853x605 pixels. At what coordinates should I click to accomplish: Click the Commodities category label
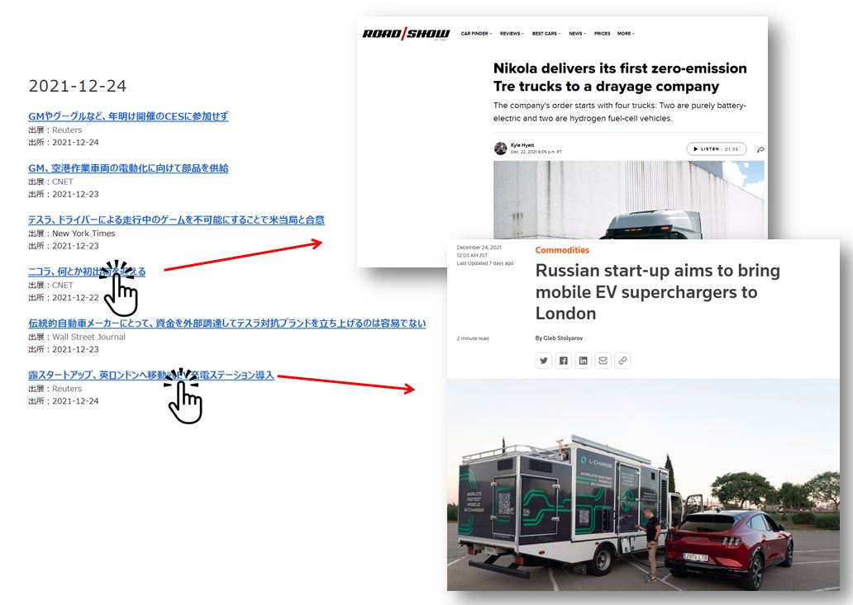tap(562, 250)
